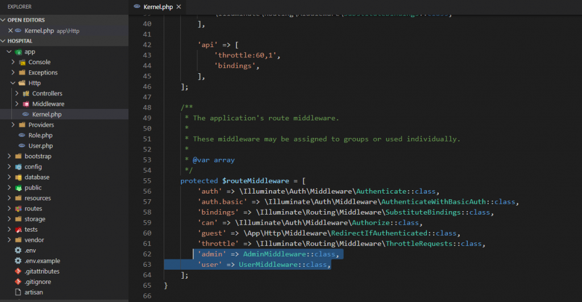The image size is (582, 302).
Task: Expand the vendor folder chevron
Action: tap(9, 240)
